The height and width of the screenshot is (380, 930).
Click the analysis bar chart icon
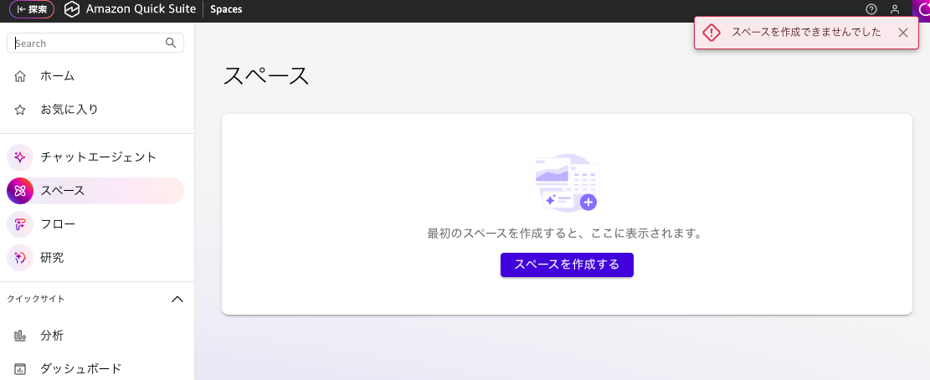click(20, 336)
